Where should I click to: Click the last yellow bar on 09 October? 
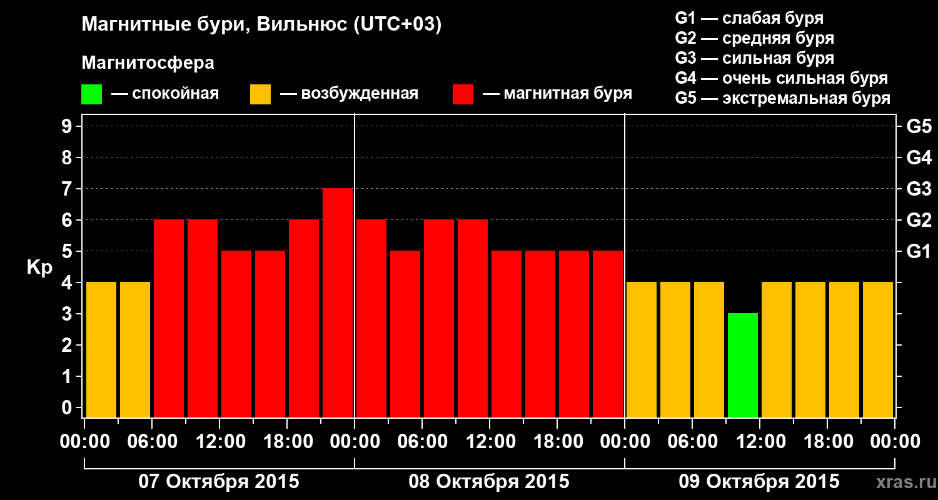pyautogui.click(x=878, y=349)
